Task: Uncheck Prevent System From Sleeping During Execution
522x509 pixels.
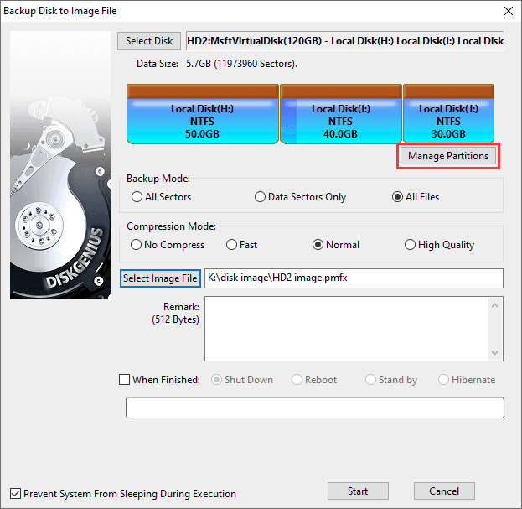Action: click(x=15, y=494)
